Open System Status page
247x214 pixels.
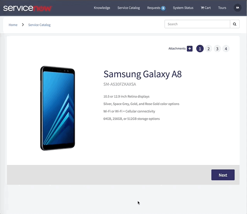tap(183, 8)
